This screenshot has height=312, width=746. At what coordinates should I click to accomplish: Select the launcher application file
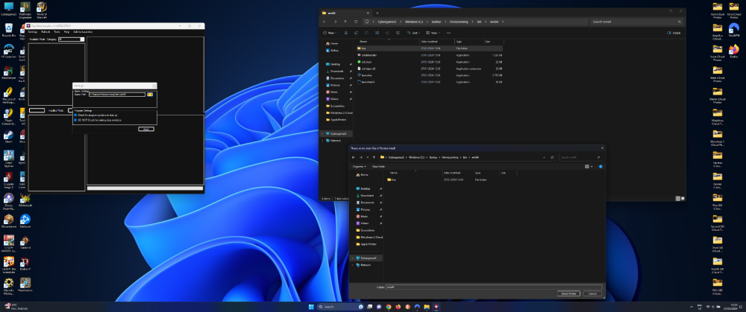[x=366, y=74]
